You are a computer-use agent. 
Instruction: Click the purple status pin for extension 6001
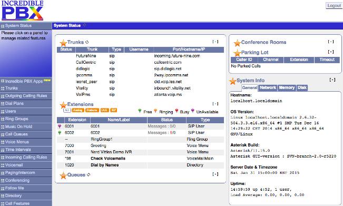coord(60,126)
